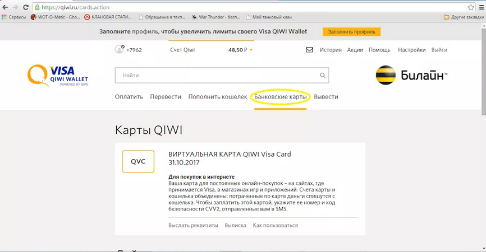Viewport: 486px width, 252px height.
Task: Open the История page
Action: coord(331,50)
